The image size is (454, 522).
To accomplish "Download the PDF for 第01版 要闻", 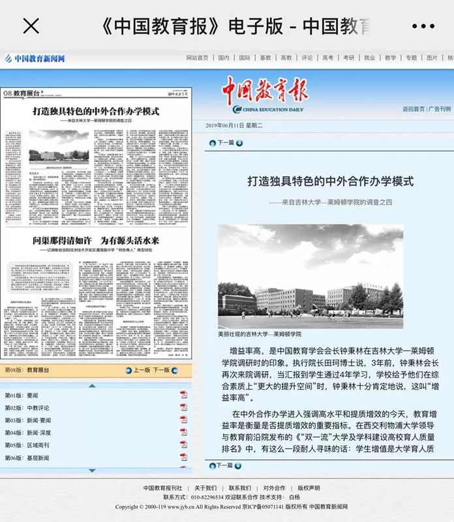I will click(184, 395).
